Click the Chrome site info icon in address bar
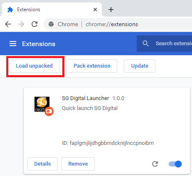 coord(51,24)
